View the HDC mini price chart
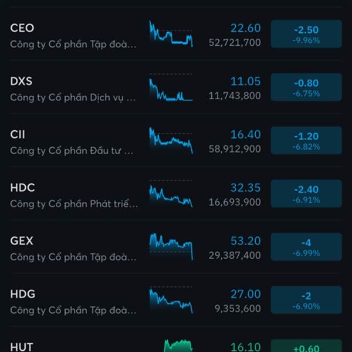The image size is (352, 352). coord(171,194)
